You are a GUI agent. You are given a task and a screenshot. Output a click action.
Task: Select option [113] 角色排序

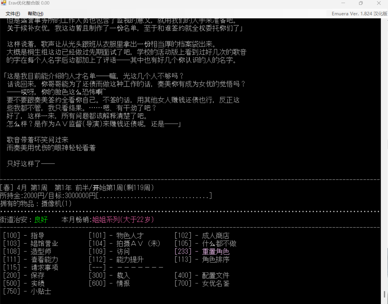(202, 259)
